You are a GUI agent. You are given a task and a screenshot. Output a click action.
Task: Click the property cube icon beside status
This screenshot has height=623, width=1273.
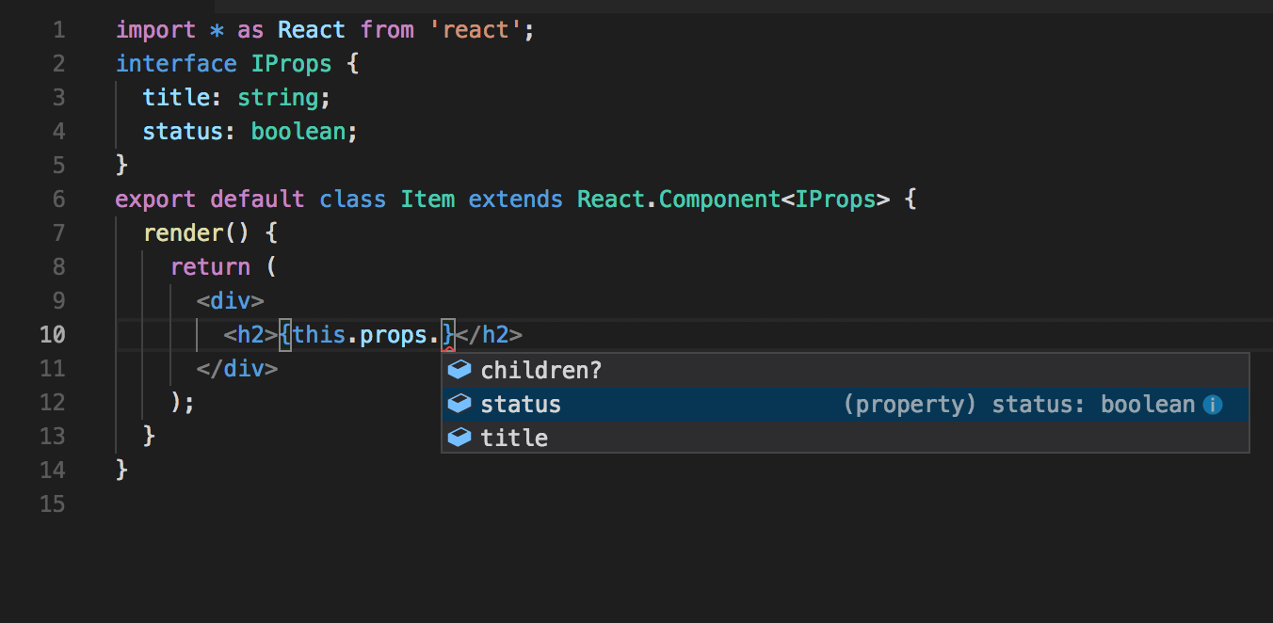pyautogui.click(x=459, y=404)
